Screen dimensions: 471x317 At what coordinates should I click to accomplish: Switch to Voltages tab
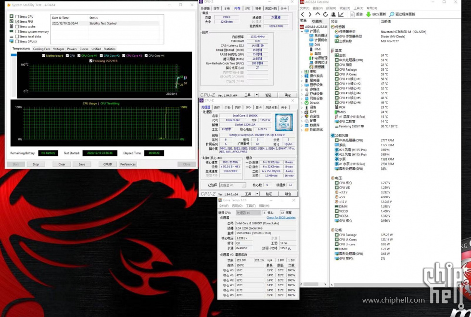[x=59, y=49]
